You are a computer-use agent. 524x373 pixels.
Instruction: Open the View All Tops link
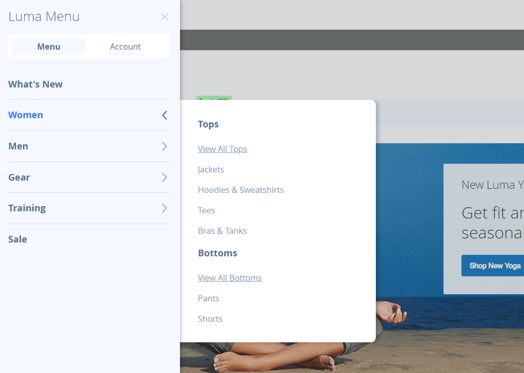point(223,149)
